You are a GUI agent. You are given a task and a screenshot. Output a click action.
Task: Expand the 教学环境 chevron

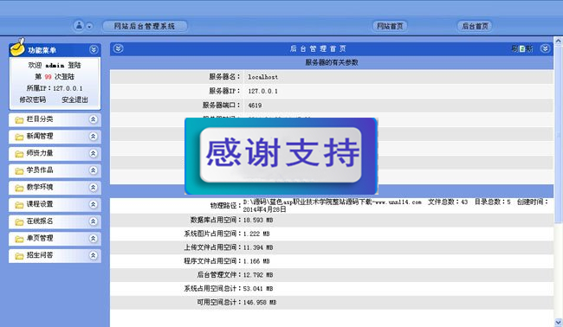93,187
